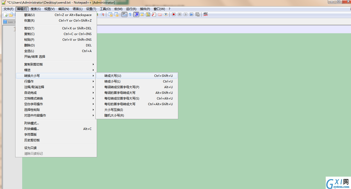Expand the 行操作 submenu

click(56, 81)
